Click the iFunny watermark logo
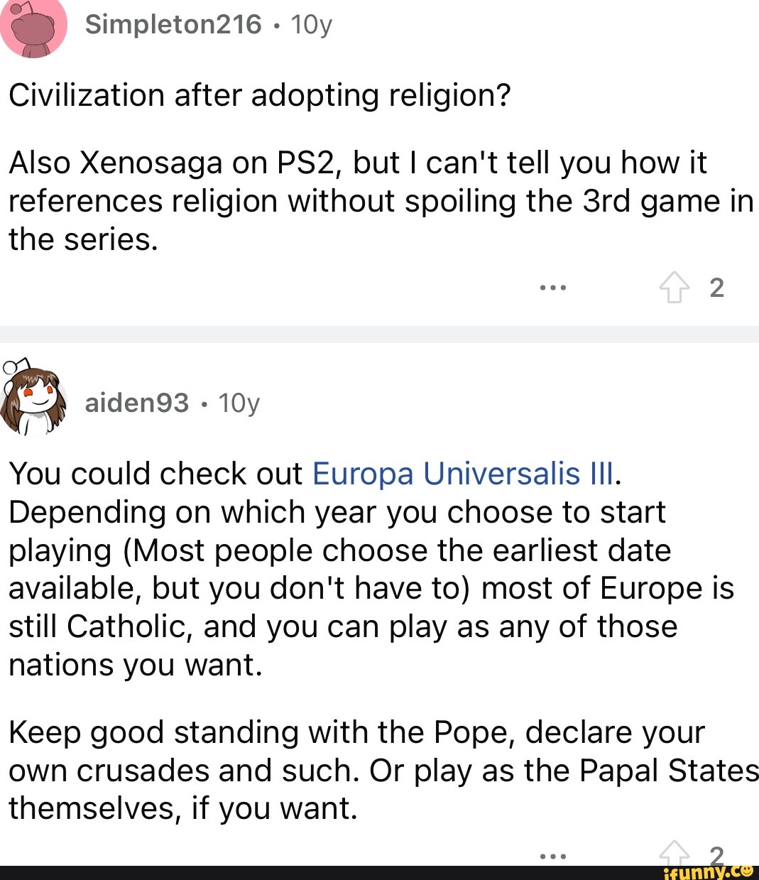759x880 pixels. pyautogui.click(x=706, y=871)
